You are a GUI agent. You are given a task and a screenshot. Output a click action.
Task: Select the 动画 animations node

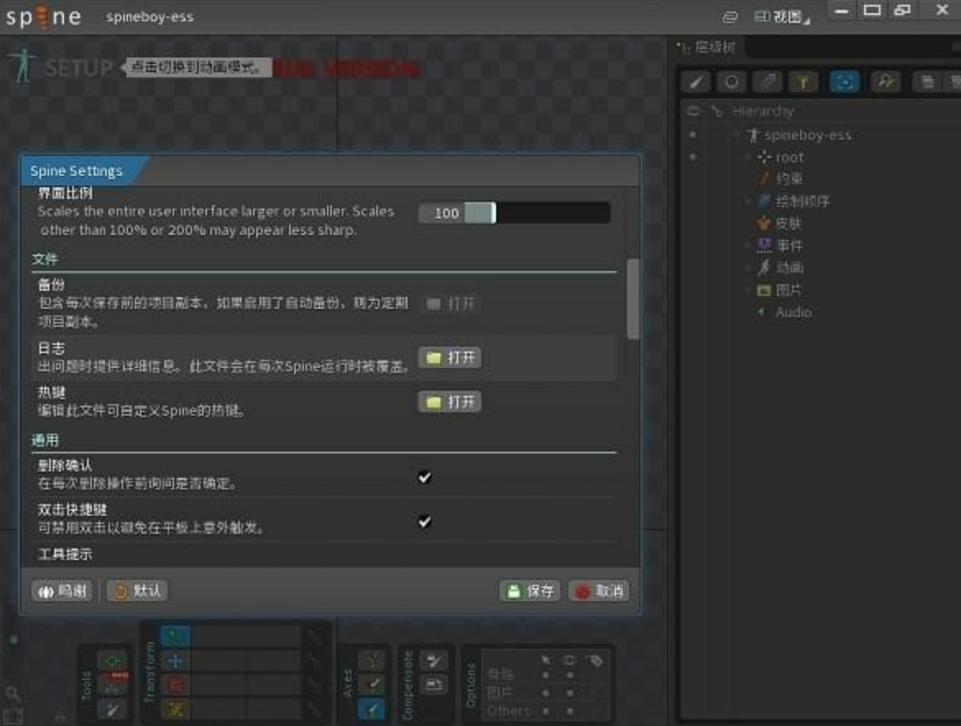pyautogui.click(x=781, y=268)
